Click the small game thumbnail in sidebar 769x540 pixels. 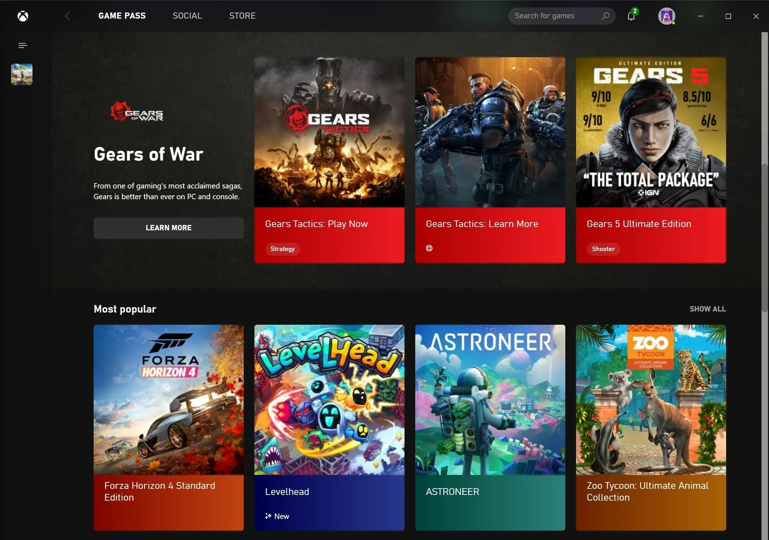(22, 74)
